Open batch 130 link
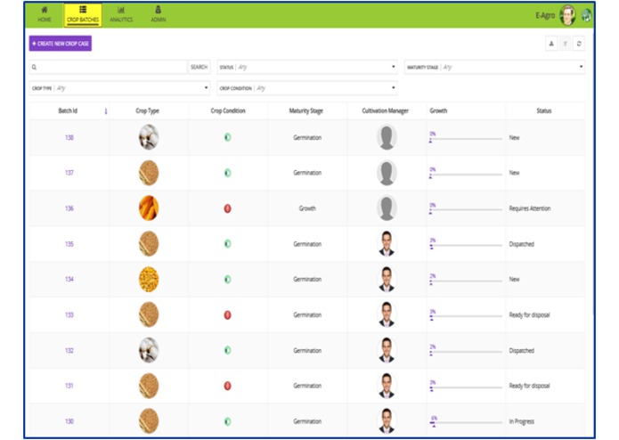Image resolution: width=619 pixels, height=440 pixels. coord(69,421)
